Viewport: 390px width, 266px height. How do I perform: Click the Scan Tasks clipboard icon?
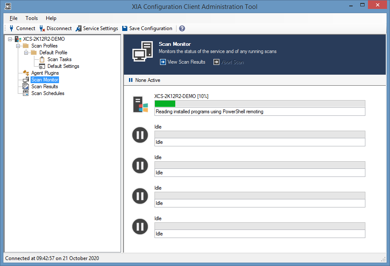pyautogui.click(x=42, y=59)
